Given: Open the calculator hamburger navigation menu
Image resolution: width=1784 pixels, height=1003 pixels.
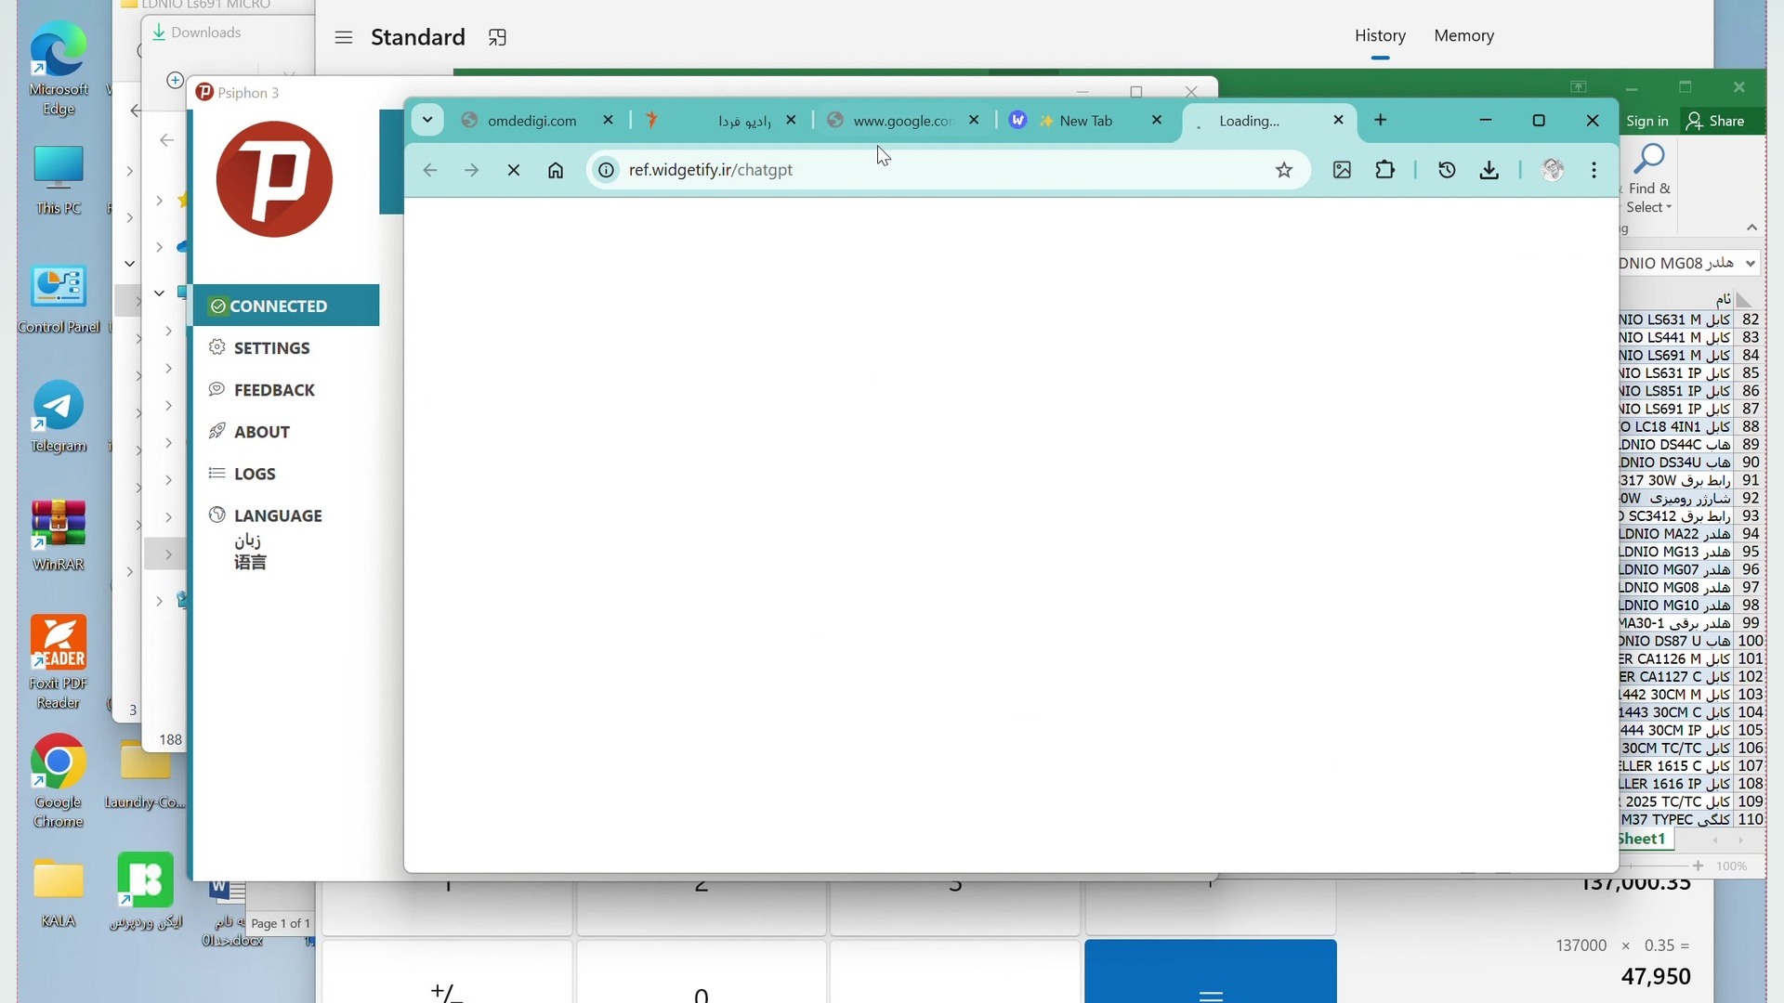Looking at the screenshot, I should pos(344,37).
